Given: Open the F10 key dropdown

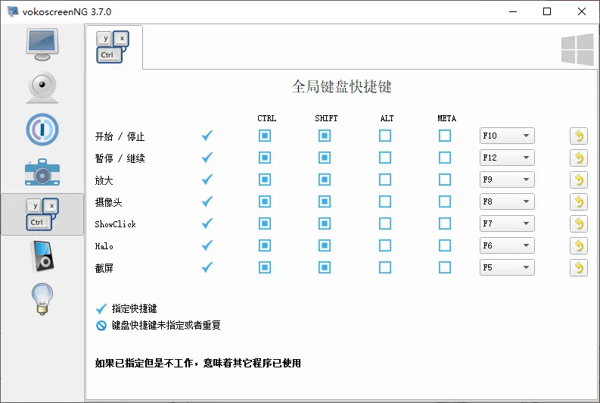Looking at the screenshot, I should coord(507,136).
